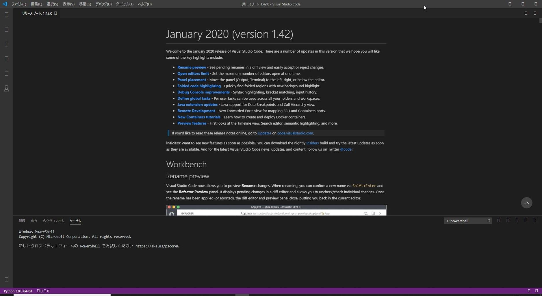Viewport: 542px width, 296px height.
Task: Close the bottom panel
Action: [x=535, y=221]
